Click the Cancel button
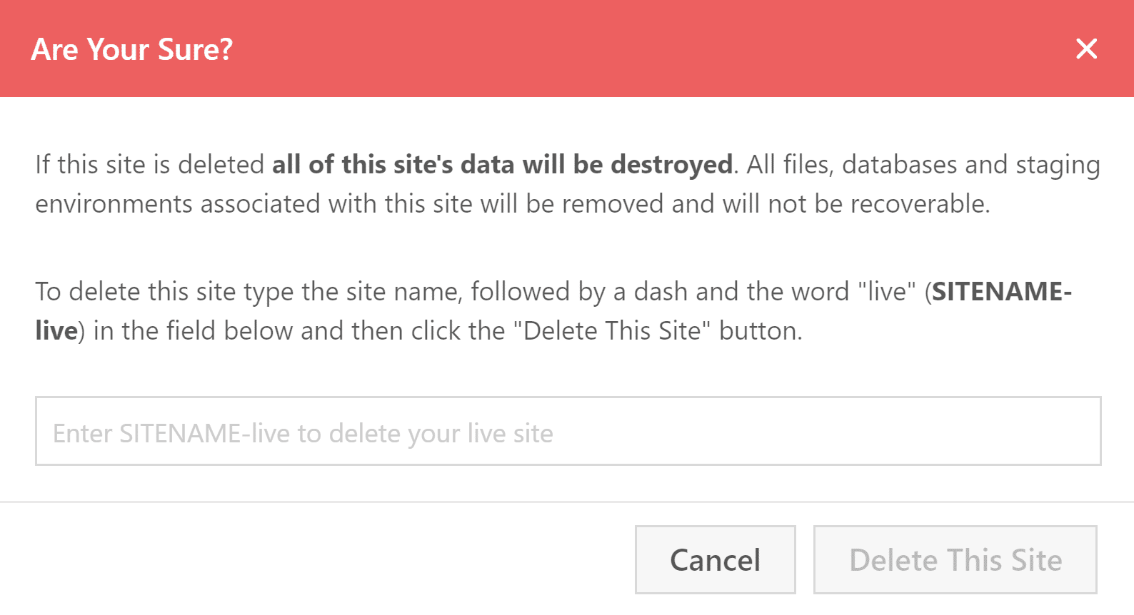This screenshot has height=615, width=1134. (715, 560)
